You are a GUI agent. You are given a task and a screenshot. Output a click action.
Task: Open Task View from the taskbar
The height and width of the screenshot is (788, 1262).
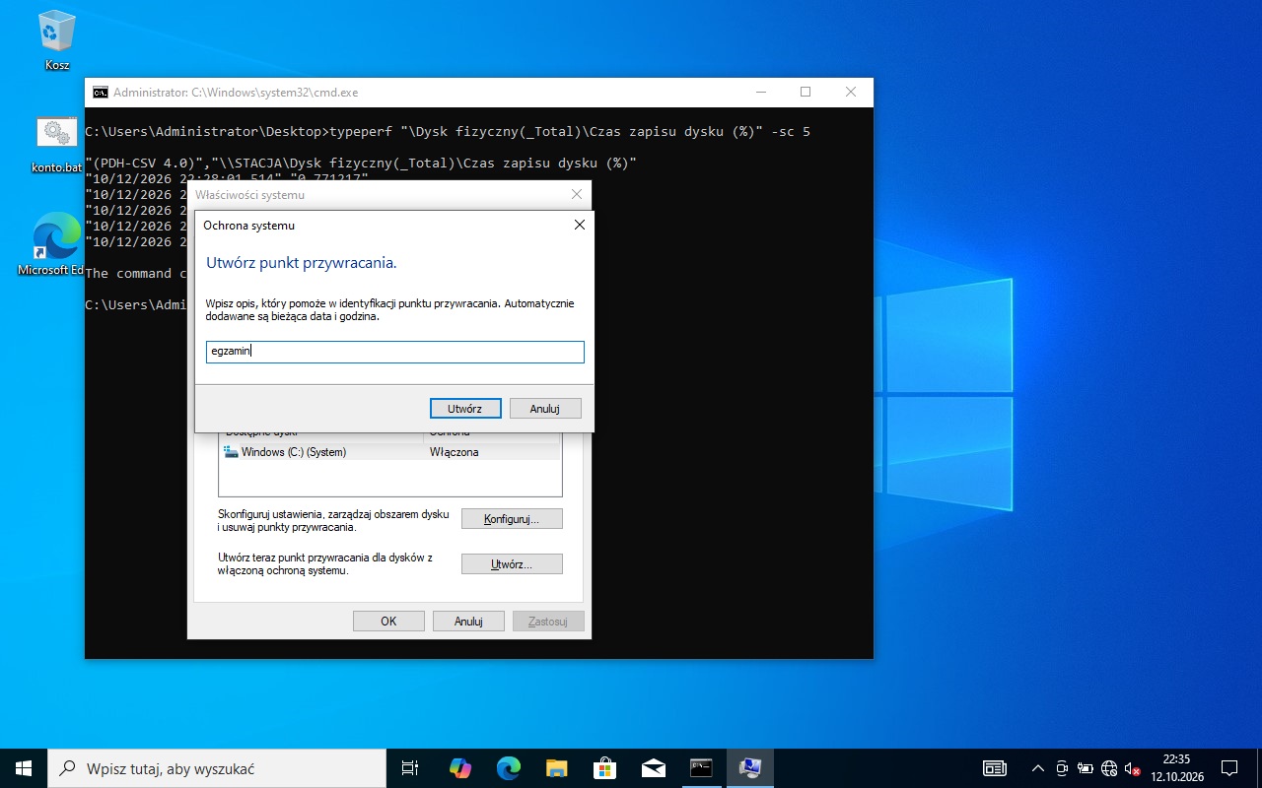click(411, 768)
